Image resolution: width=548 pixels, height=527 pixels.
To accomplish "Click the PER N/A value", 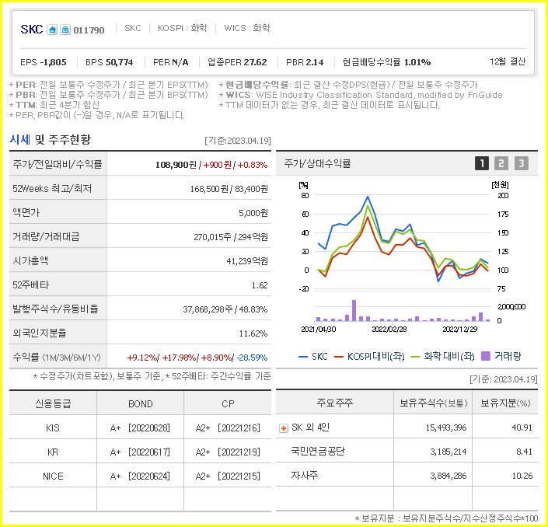I will pyautogui.click(x=171, y=62).
